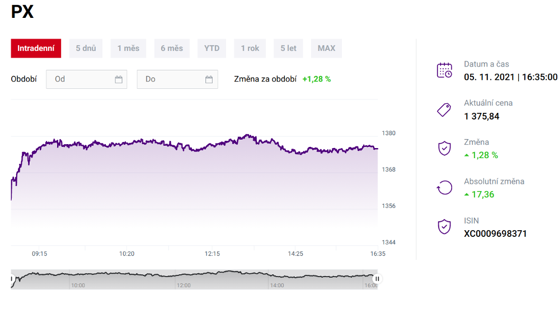Click the shield icon beside ISIN

click(x=444, y=227)
